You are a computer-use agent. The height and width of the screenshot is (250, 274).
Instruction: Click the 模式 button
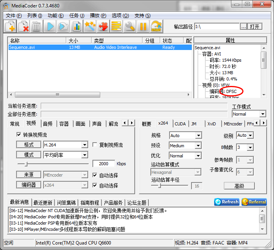[29, 155]
